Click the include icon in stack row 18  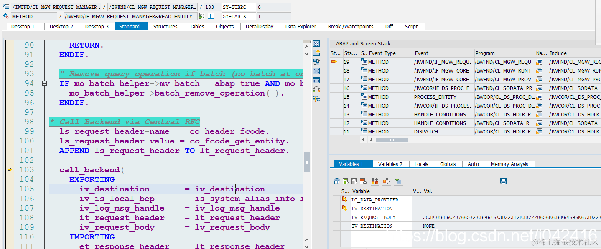pyautogui.click(x=540, y=70)
